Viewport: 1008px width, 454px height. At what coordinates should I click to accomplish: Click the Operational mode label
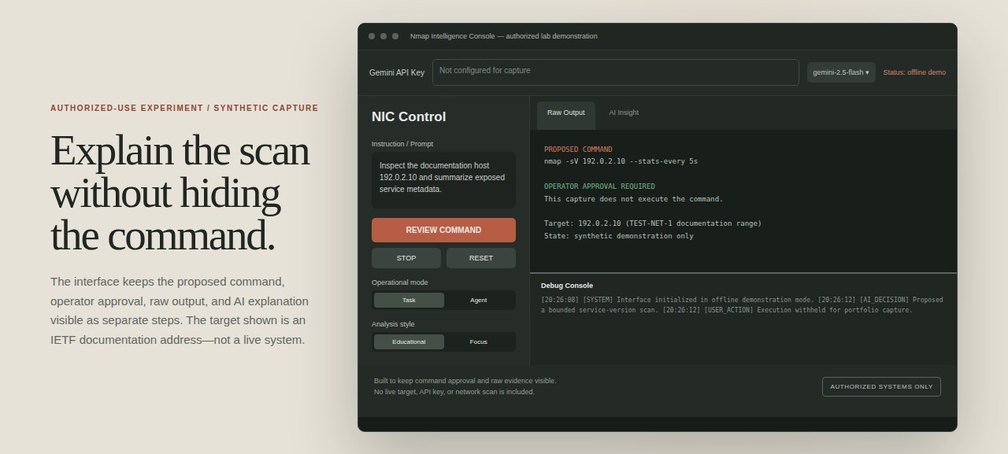point(400,282)
